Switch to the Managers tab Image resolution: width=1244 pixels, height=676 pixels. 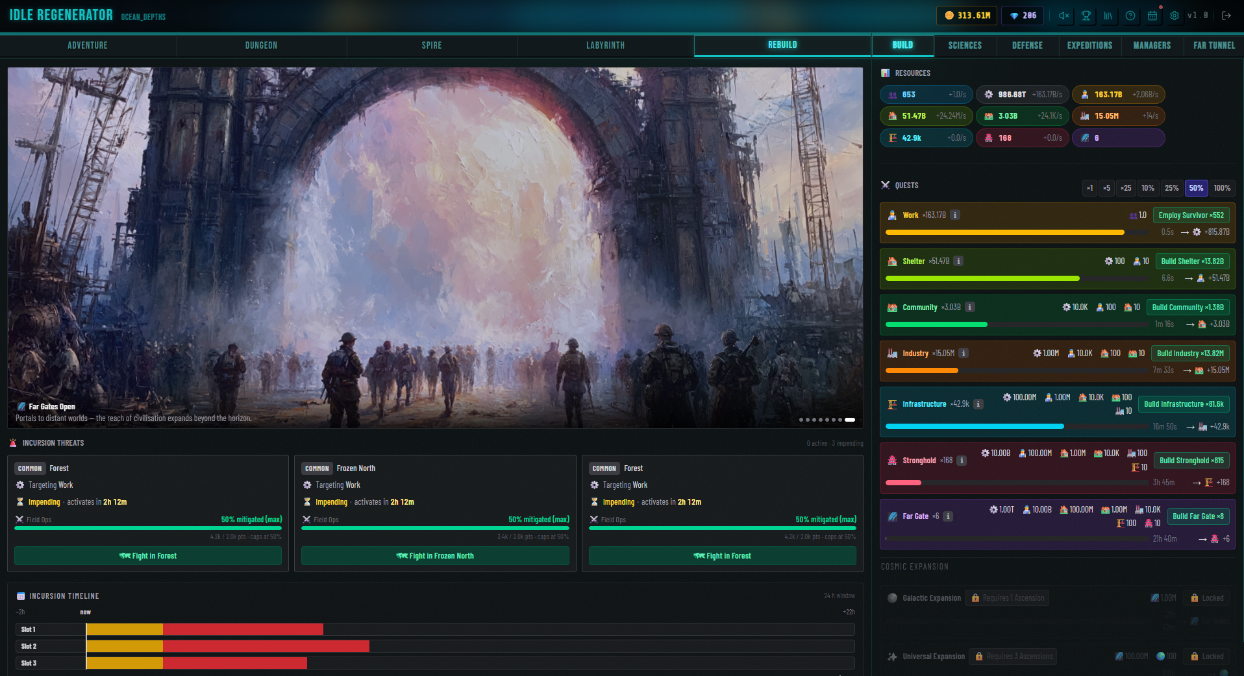coord(1152,45)
